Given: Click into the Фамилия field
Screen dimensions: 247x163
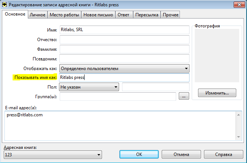Looking at the screenshot, I should pyautogui.click(x=125, y=49).
